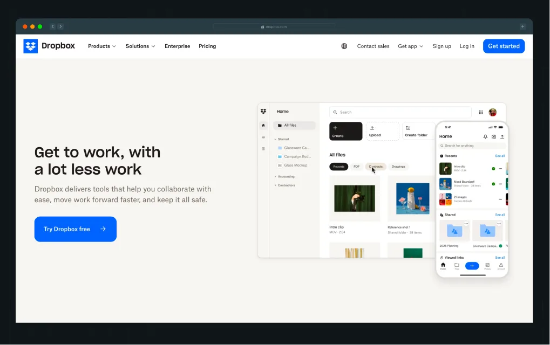Go forward with the browser forward arrow
This screenshot has height=345, width=550.
click(x=60, y=26)
